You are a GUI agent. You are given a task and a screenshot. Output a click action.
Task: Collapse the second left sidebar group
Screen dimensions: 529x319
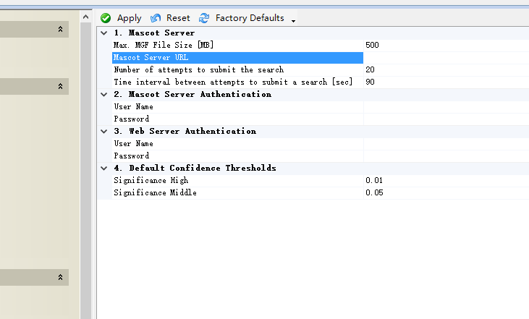[x=60, y=86]
